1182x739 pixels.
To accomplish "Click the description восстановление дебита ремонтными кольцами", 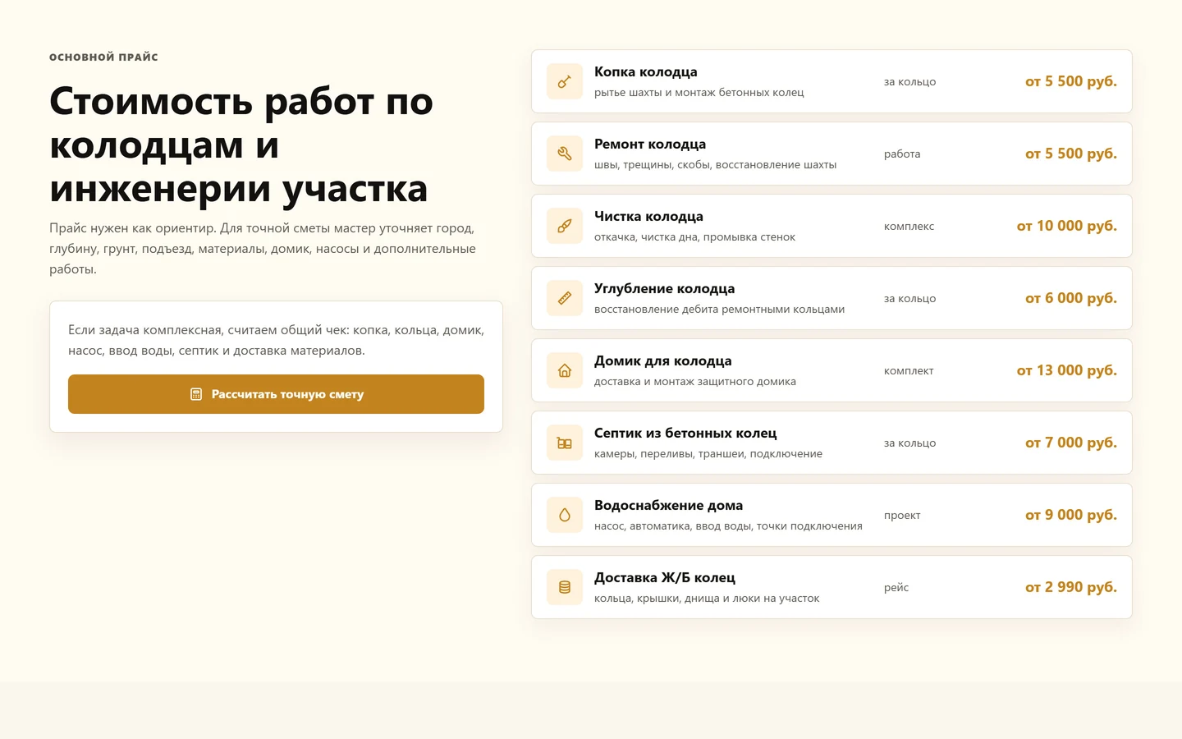I will click(719, 310).
